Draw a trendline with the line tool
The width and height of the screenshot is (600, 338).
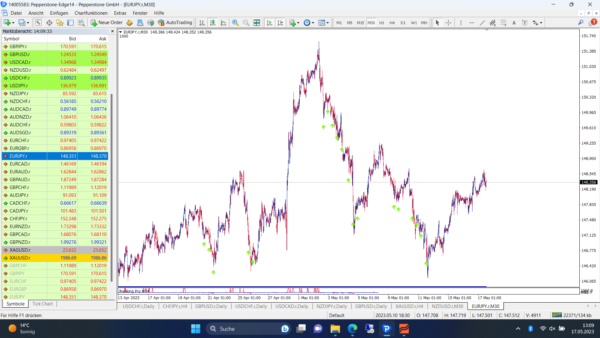pos(482,23)
